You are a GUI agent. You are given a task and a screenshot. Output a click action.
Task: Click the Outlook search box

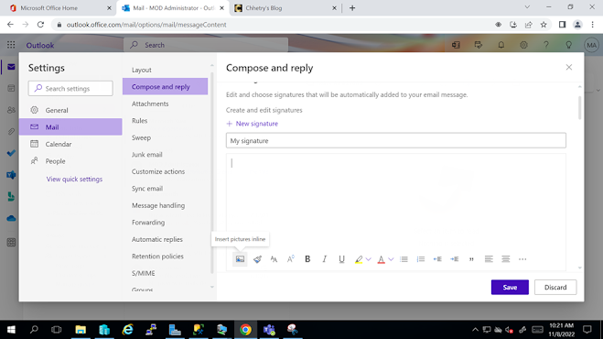click(x=206, y=45)
